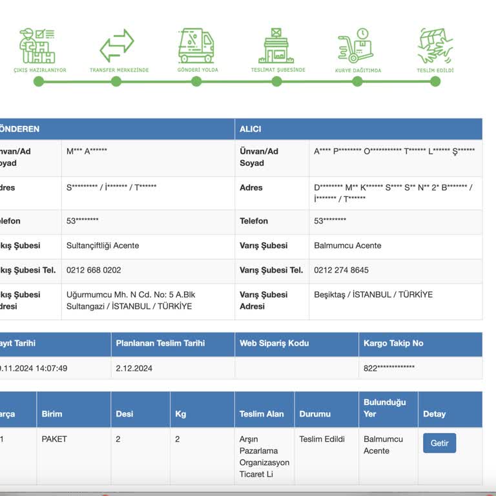Click the Getir detail button

(x=439, y=443)
